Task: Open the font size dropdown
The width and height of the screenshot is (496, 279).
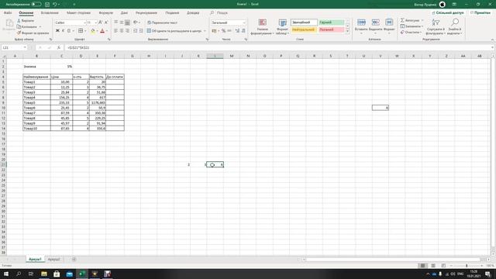Action: pyautogui.click(x=95, y=22)
